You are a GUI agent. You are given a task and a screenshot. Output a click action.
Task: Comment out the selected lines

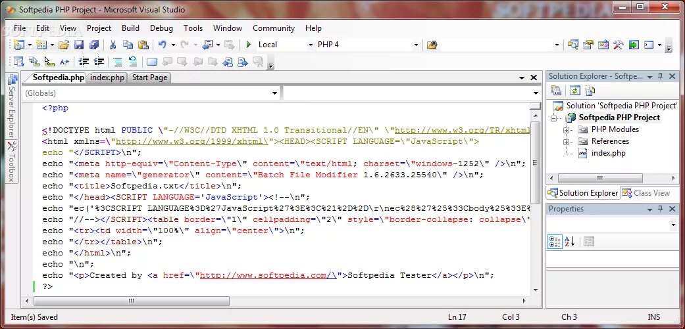point(118,62)
